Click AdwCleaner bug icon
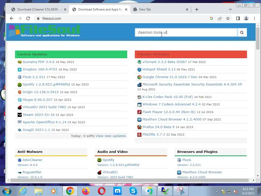 pyautogui.click(x=20, y=160)
